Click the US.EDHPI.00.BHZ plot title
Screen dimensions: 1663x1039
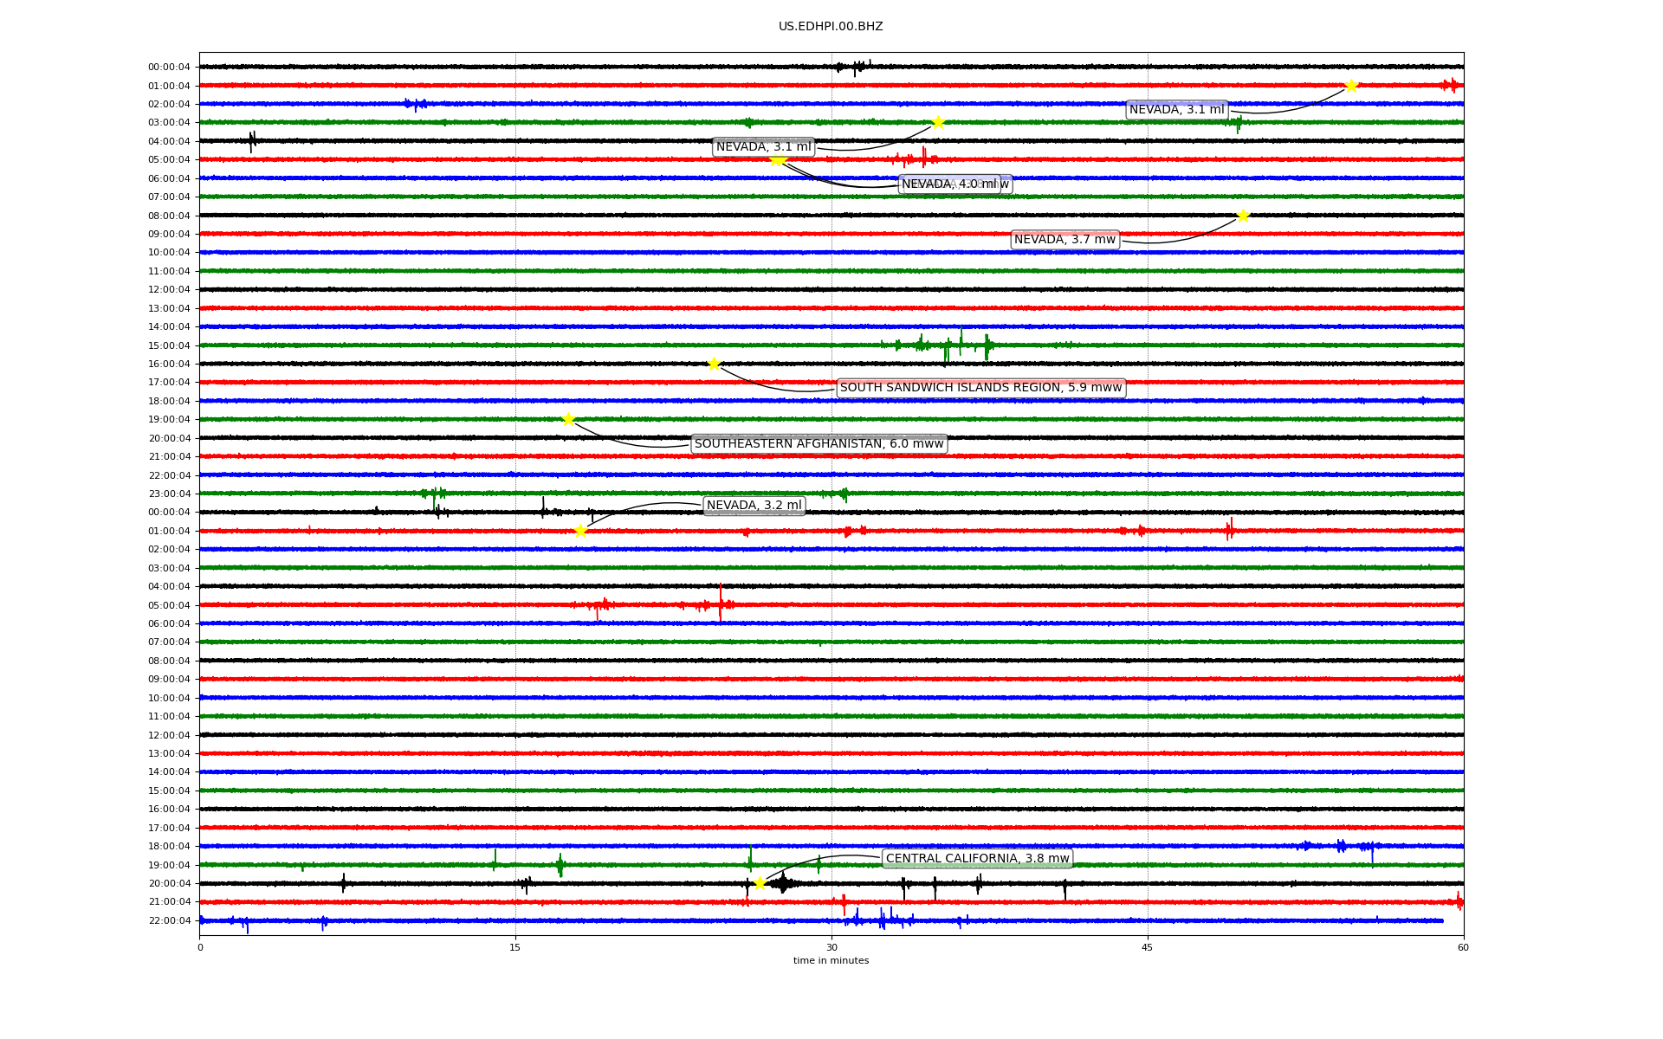831,27
